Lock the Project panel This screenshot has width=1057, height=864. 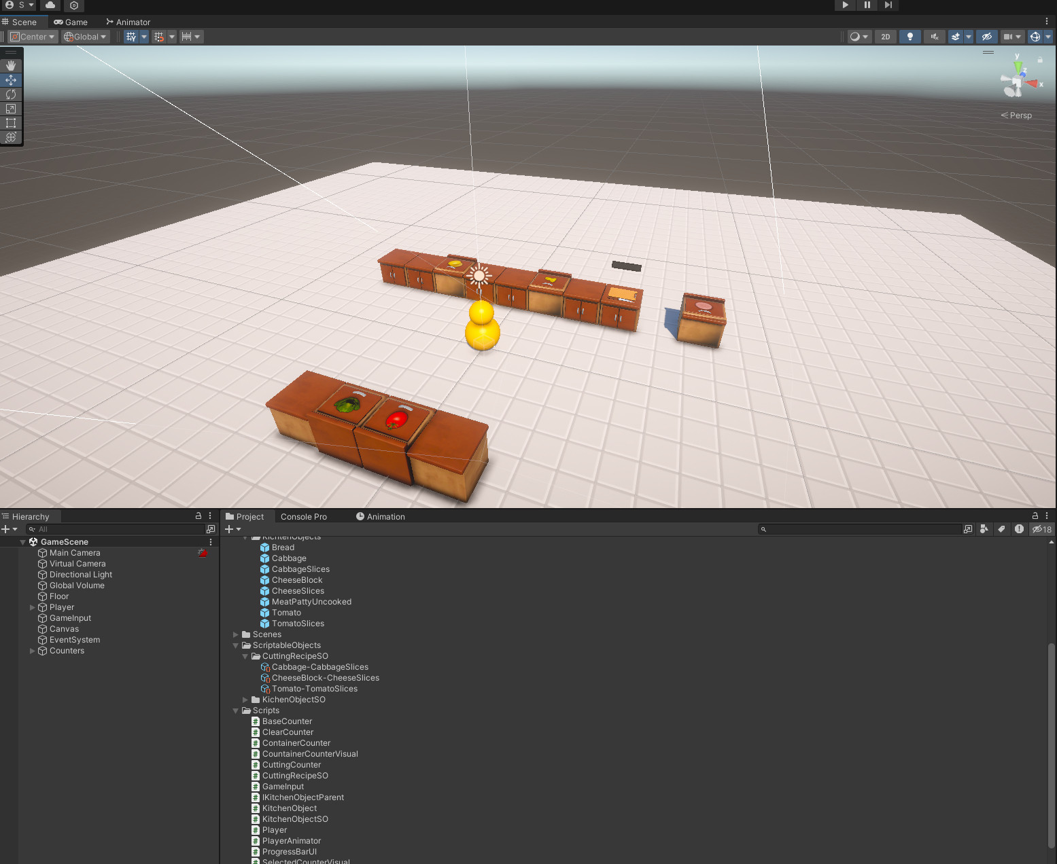click(1035, 516)
